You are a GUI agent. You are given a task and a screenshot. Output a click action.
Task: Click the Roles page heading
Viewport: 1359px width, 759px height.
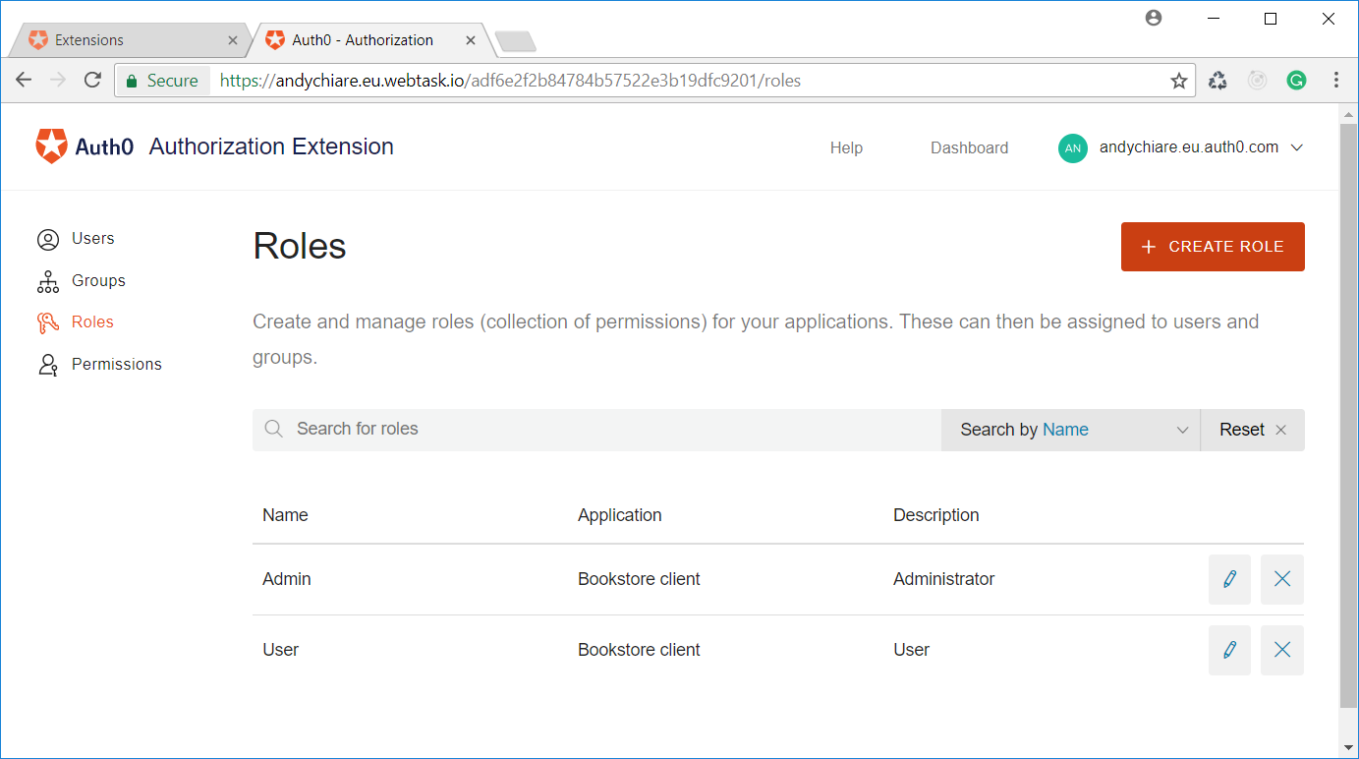pyautogui.click(x=300, y=246)
